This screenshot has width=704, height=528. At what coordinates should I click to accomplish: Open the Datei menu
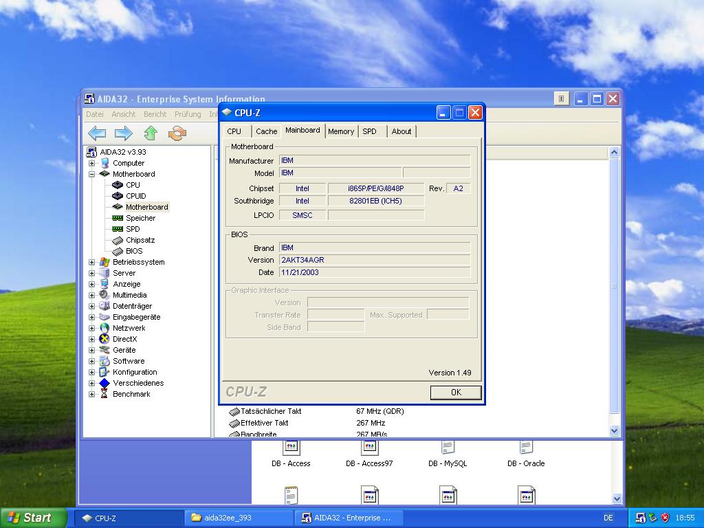coord(95,114)
